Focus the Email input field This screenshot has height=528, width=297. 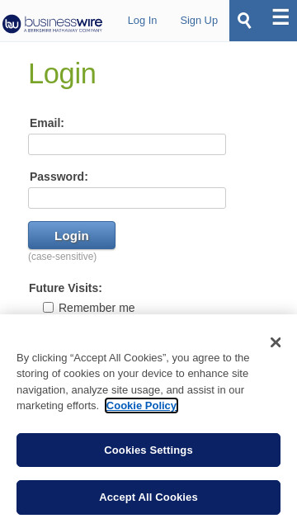click(127, 144)
